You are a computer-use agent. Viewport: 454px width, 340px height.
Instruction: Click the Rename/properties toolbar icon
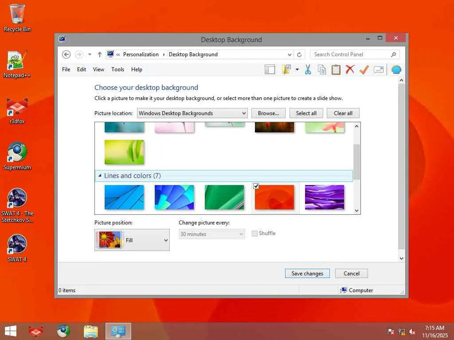tap(379, 70)
